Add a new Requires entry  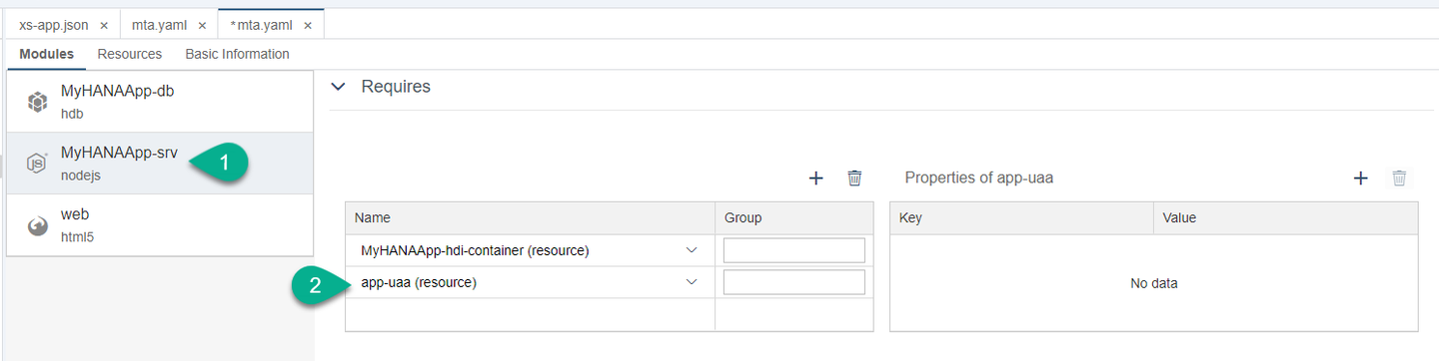coord(815,178)
